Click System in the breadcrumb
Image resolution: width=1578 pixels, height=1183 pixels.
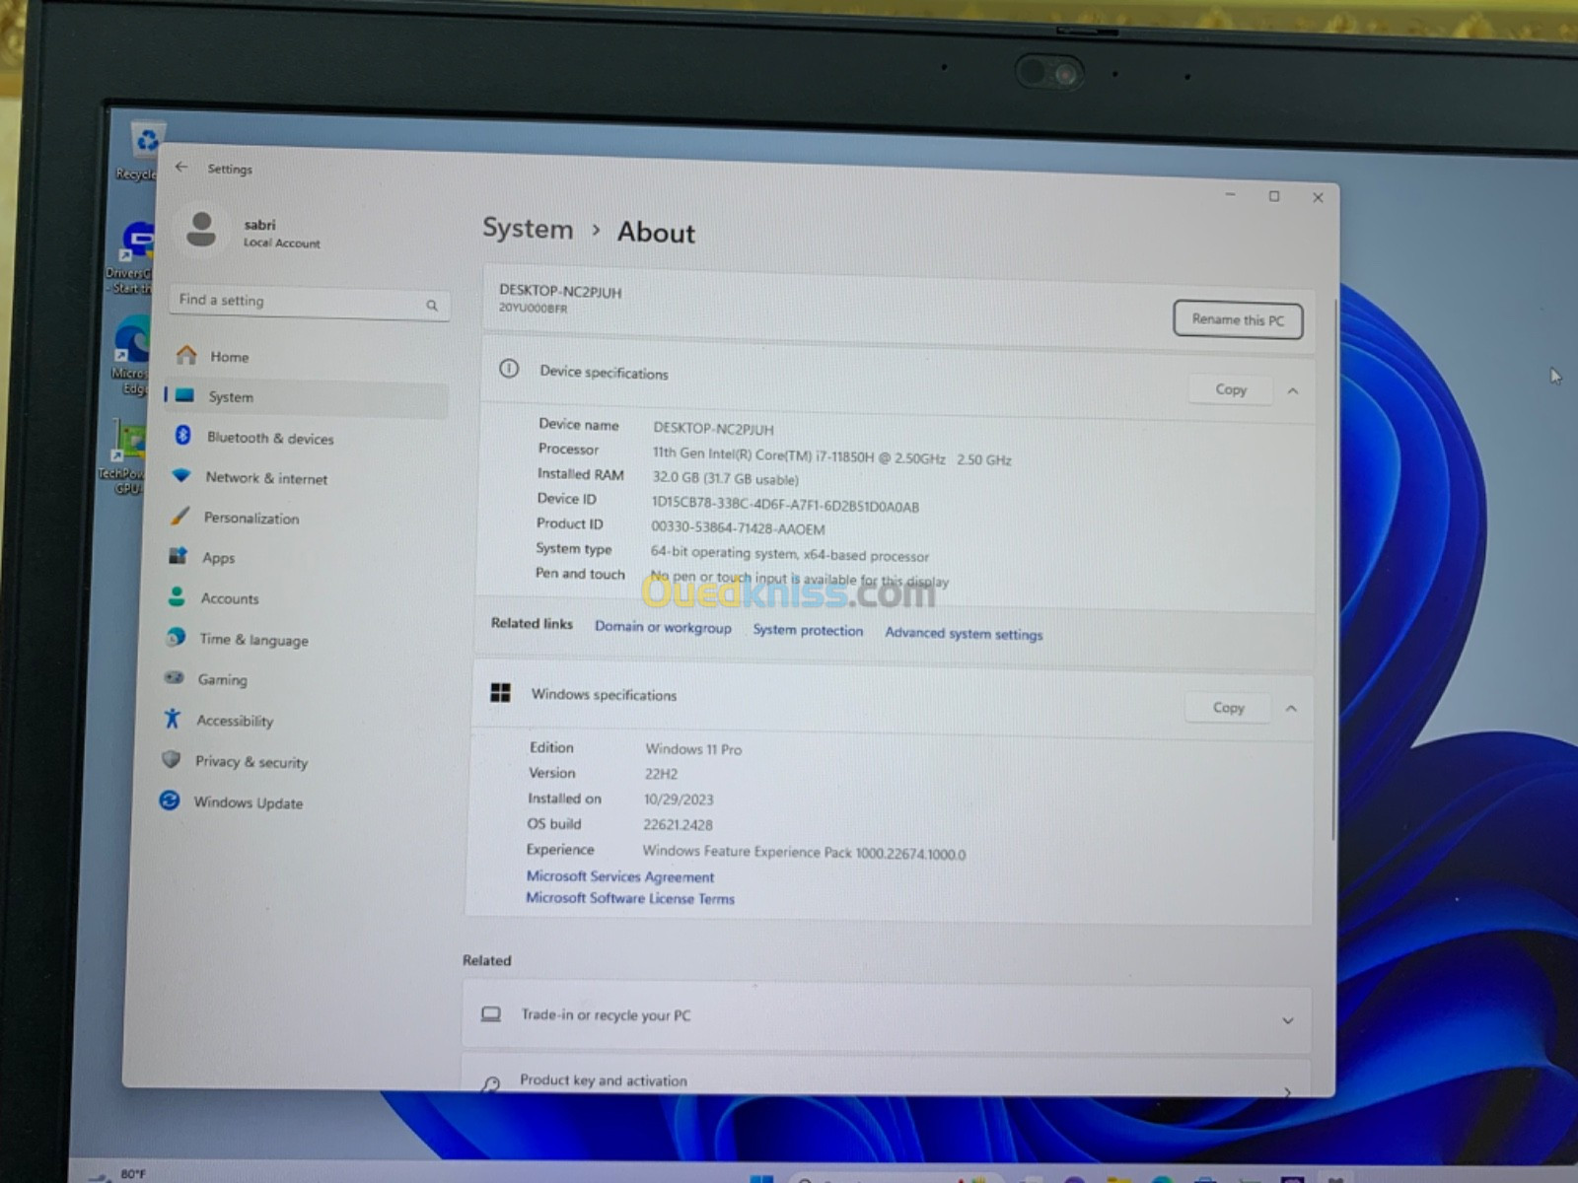tap(528, 229)
